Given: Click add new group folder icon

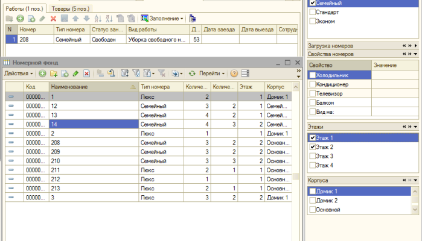Looking at the screenshot, I should [53, 74].
